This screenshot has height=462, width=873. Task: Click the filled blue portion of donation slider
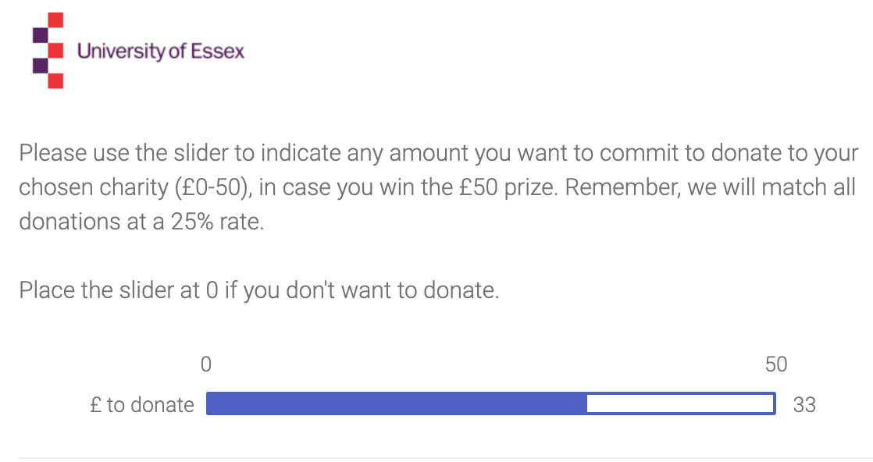tap(397, 403)
